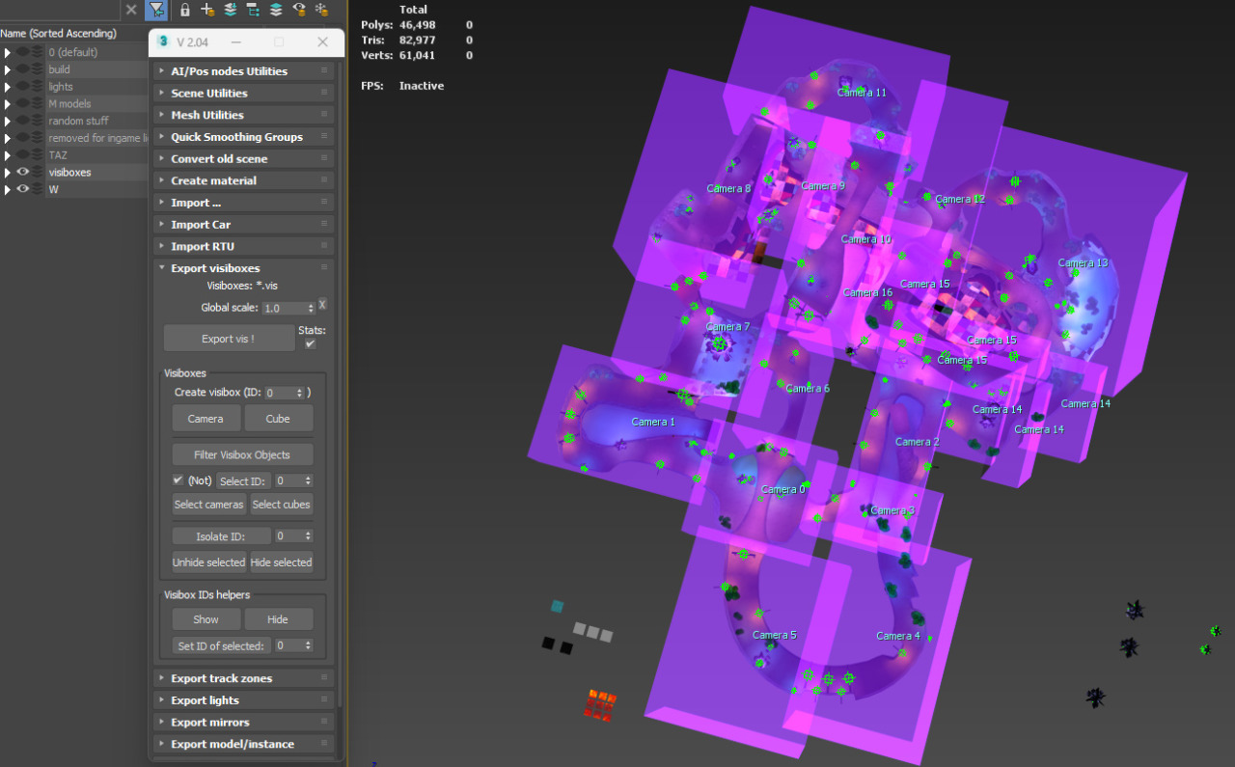Click the Filter Visibox Objects button
1235x767 pixels.
pyautogui.click(x=242, y=454)
